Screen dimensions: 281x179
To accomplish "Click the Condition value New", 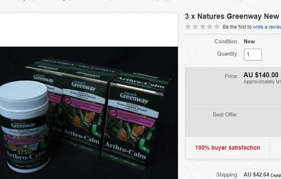I will tap(249, 42).
